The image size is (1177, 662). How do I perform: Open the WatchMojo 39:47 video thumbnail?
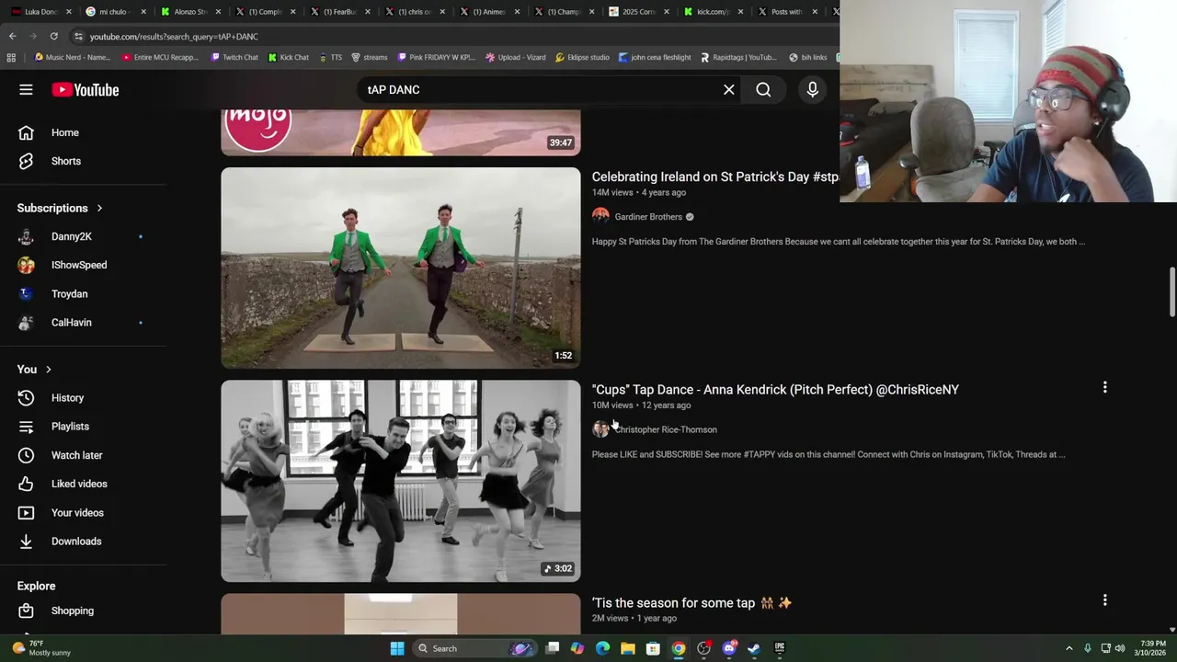coord(400,132)
